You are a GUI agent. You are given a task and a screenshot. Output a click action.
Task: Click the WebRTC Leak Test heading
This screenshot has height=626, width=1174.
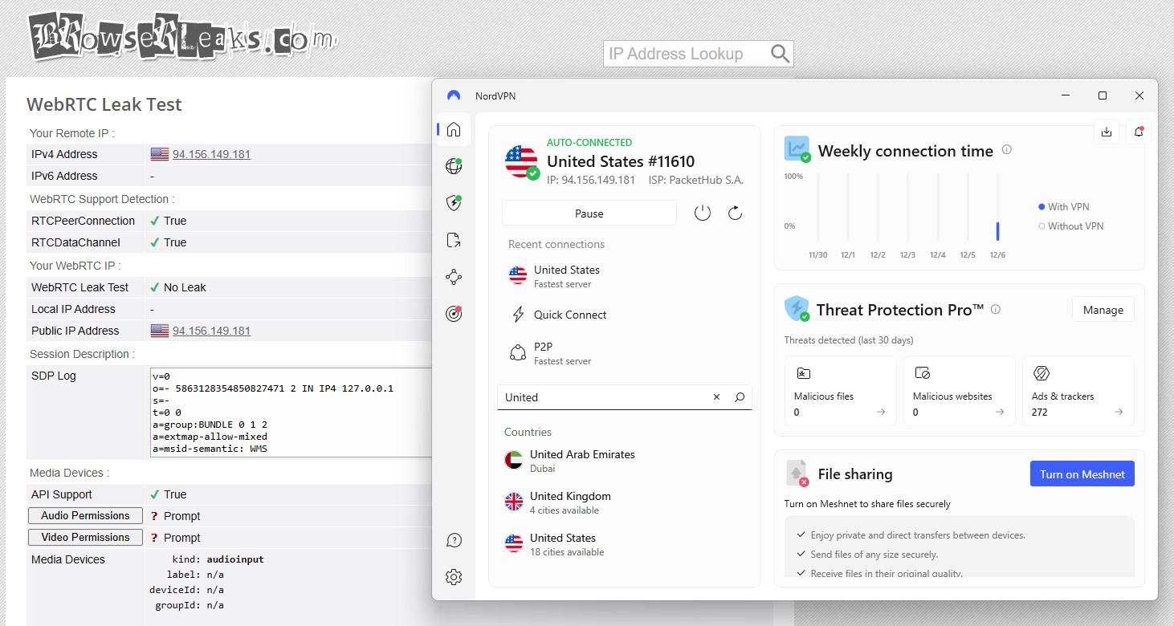(104, 104)
